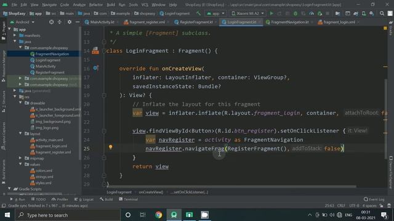Open Resource Manager from left sidebar

(x=3, y=66)
